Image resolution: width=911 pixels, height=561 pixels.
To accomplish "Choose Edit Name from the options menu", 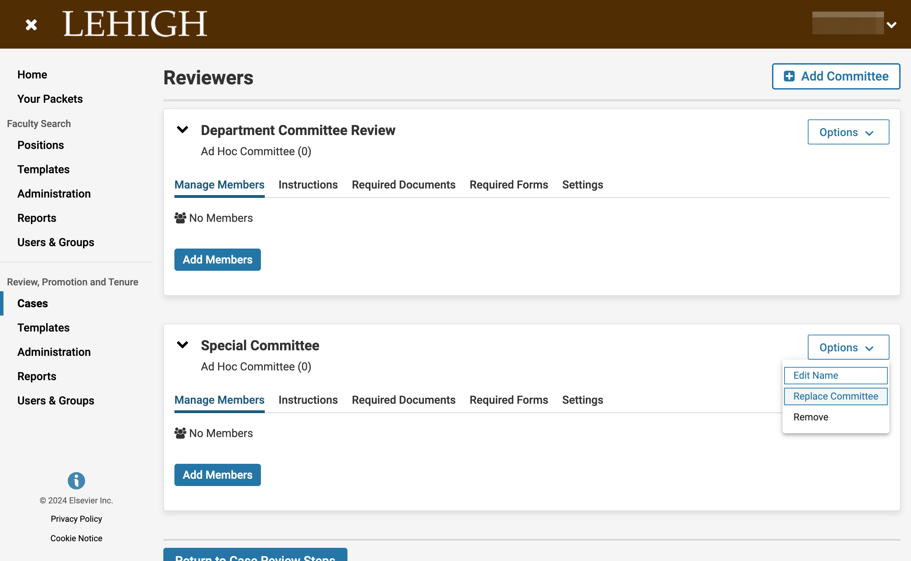I will (835, 376).
